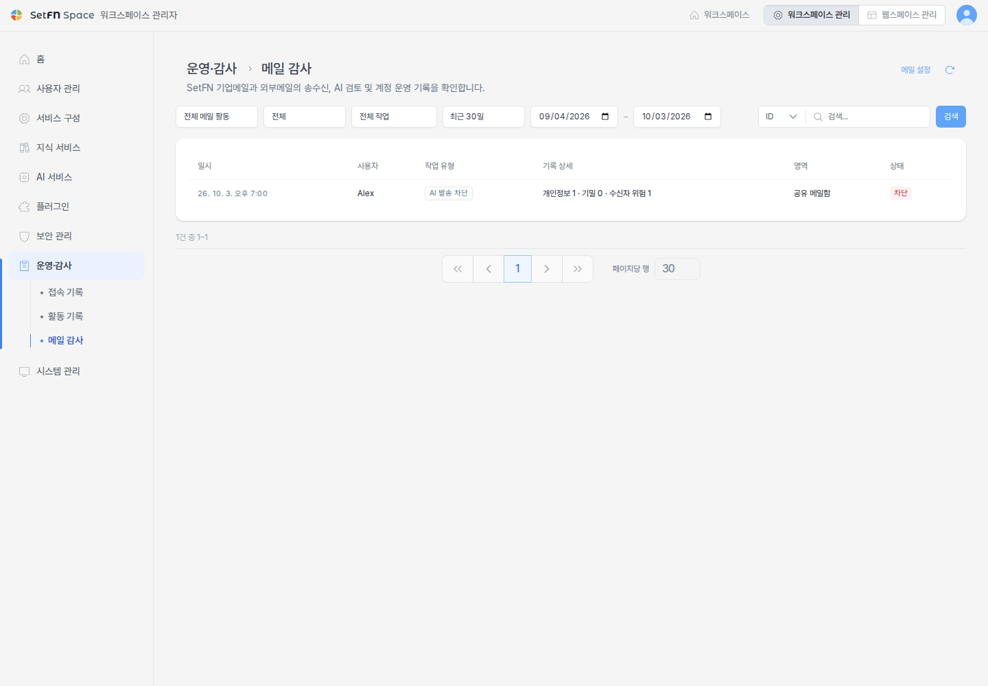Select 메일 감사 submenu item
Screen dimensions: 988x686
pyautogui.click(x=65, y=340)
